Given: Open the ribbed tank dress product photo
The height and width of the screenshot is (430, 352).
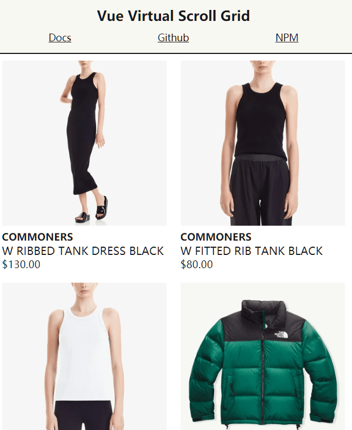Looking at the screenshot, I should [x=84, y=143].
